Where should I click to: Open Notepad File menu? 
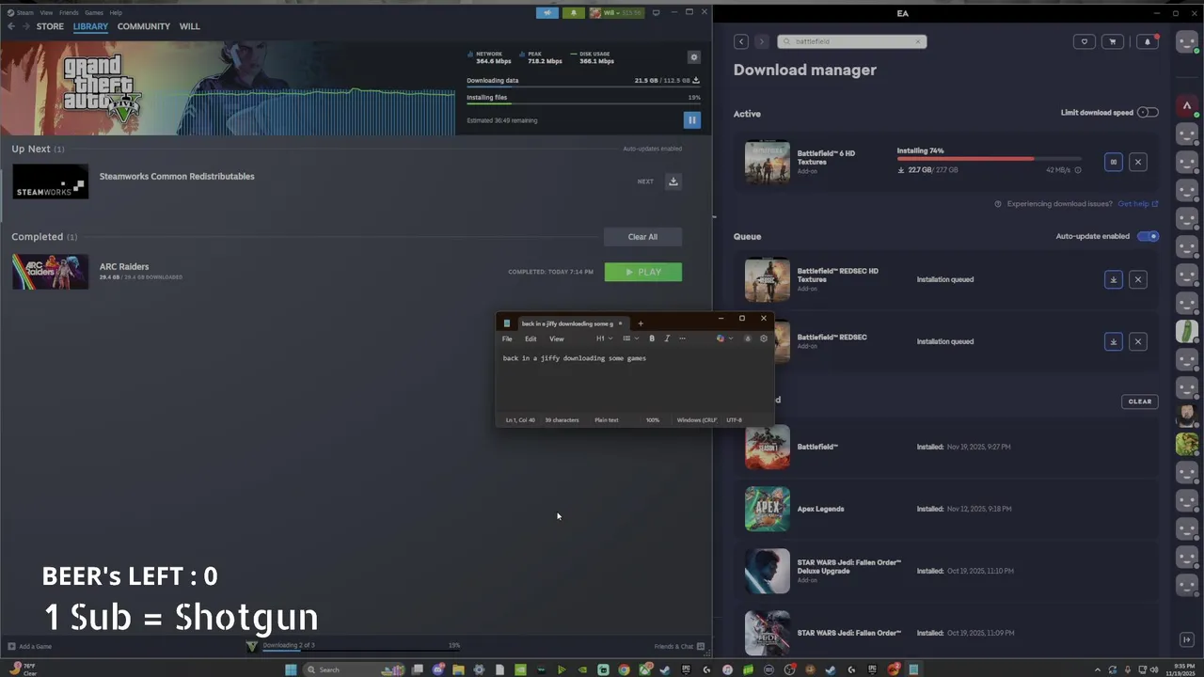click(x=507, y=338)
